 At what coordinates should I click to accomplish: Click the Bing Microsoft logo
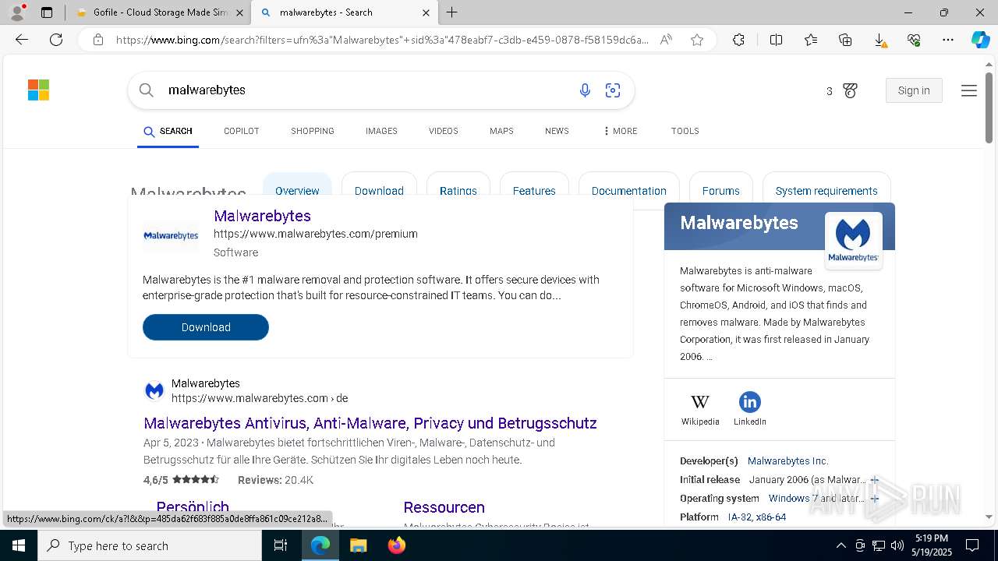tap(38, 90)
